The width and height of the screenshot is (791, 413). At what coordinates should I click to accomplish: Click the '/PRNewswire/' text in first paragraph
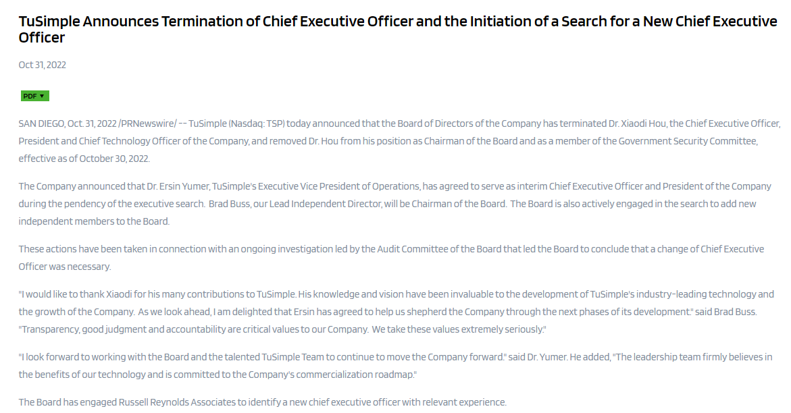[147, 123]
